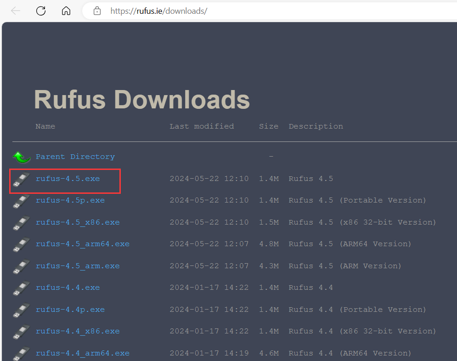Click the 'Rufus 4.4' description of rufus-4.4.exe
Image resolution: width=457 pixels, height=361 pixels.
310,288
